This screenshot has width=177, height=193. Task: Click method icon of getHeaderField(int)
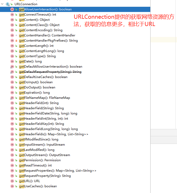[12, 103]
